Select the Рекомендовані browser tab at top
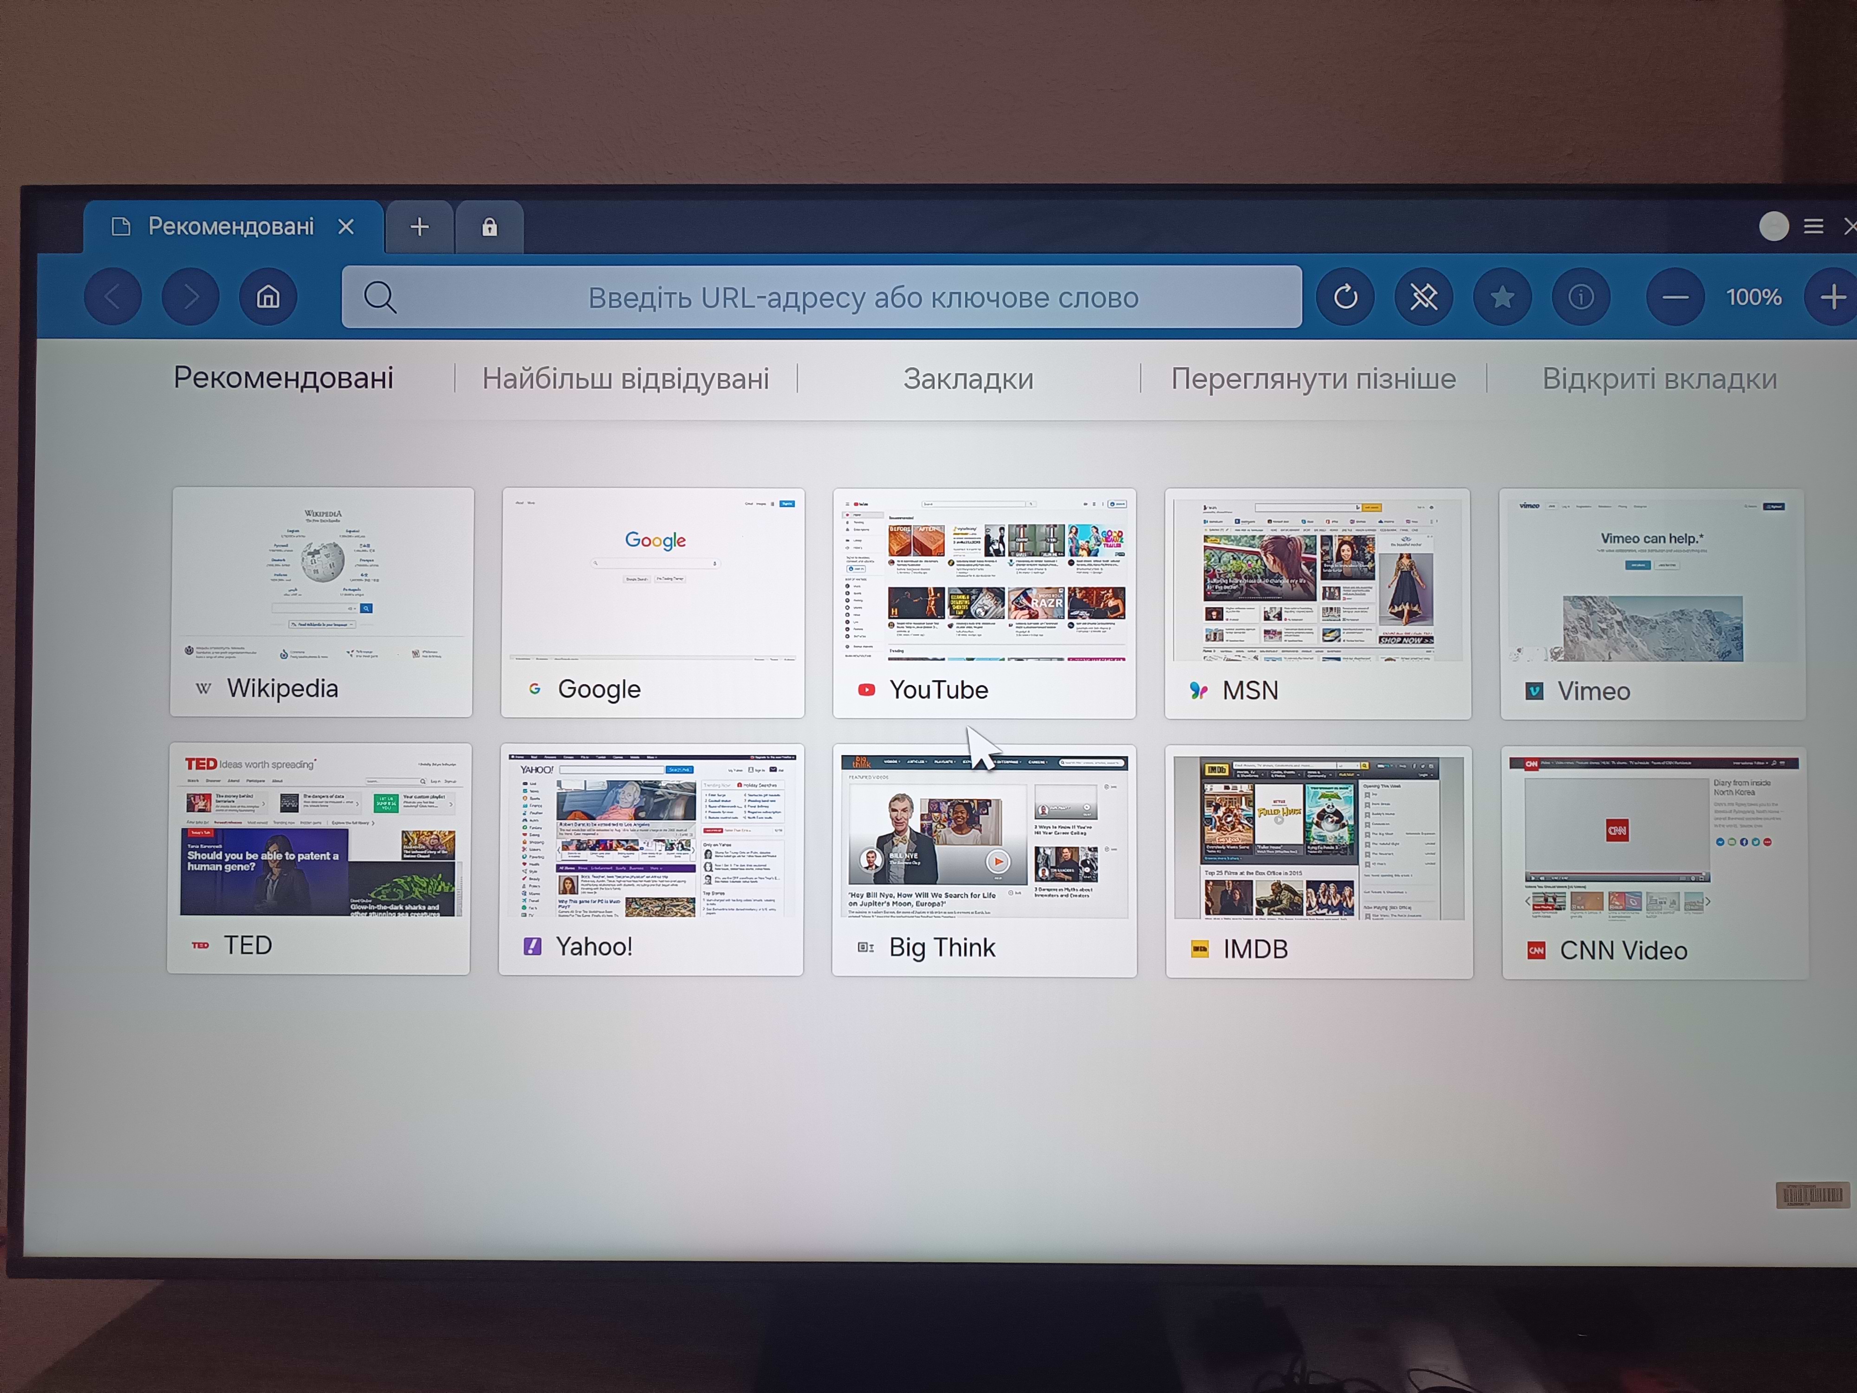Viewport: 1857px width, 1393px height. 234,227
